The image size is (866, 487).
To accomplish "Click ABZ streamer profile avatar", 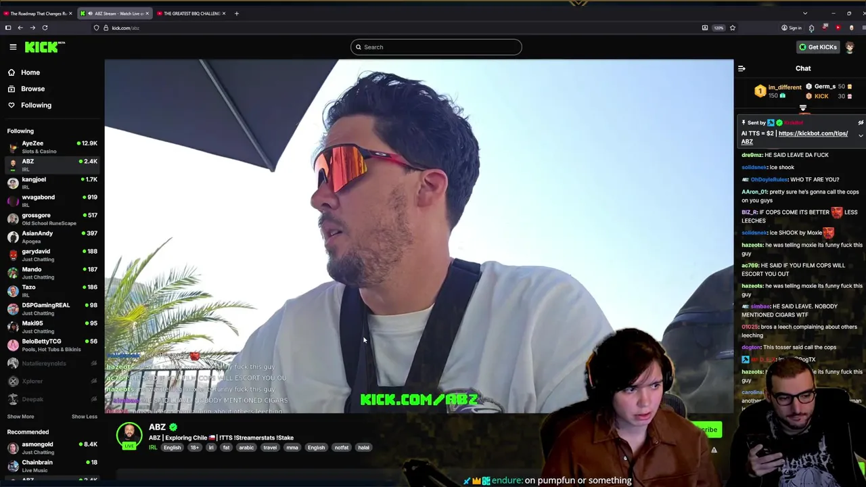I will 129,436.
